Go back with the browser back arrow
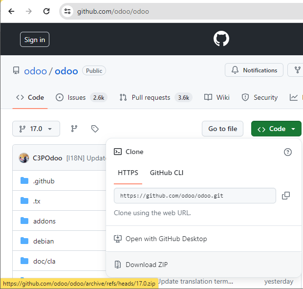Image resolution: width=303 pixels, height=289 pixels. tap(11, 11)
